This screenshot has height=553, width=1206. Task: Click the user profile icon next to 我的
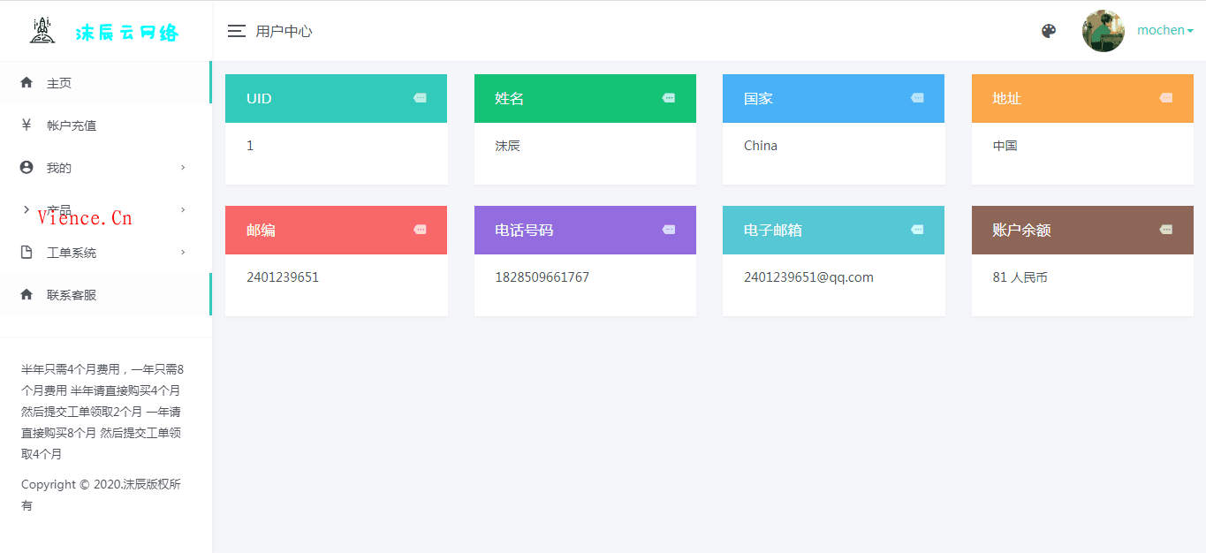(27, 167)
